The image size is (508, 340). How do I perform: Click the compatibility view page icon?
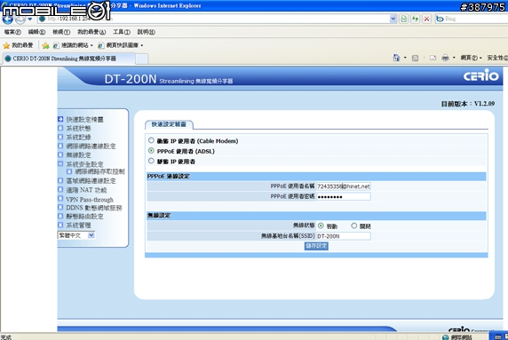click(404, 19)
